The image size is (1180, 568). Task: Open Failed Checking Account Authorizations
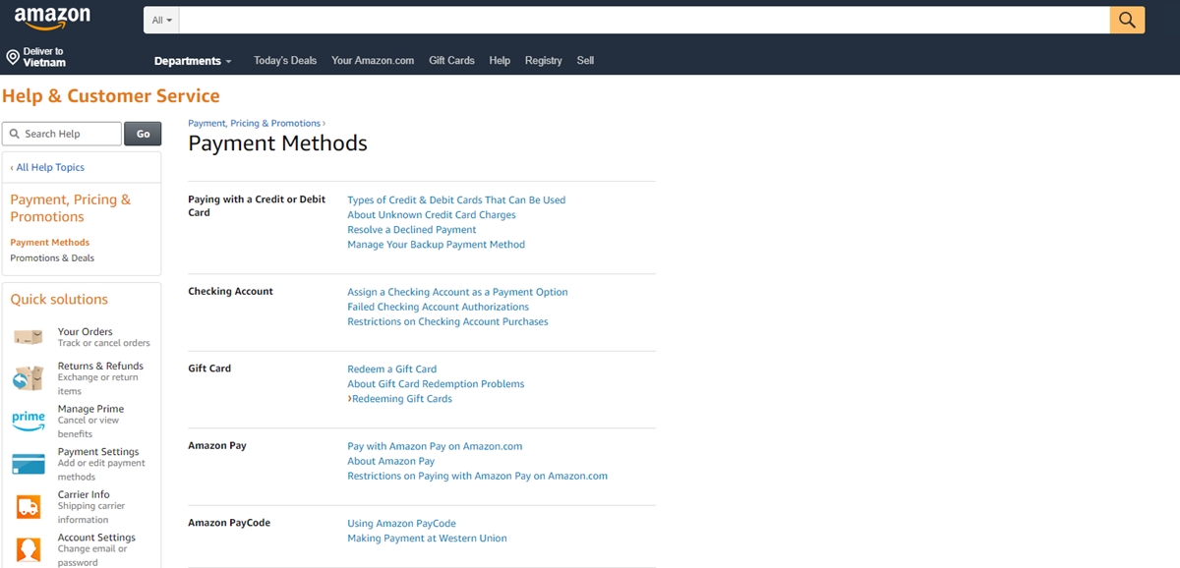[x=438, y=307]
